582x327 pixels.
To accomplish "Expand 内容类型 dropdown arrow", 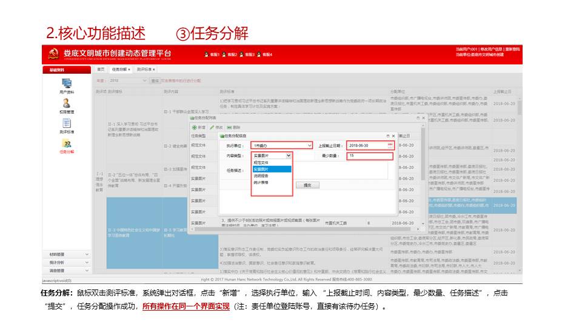I will click(289, 156).
